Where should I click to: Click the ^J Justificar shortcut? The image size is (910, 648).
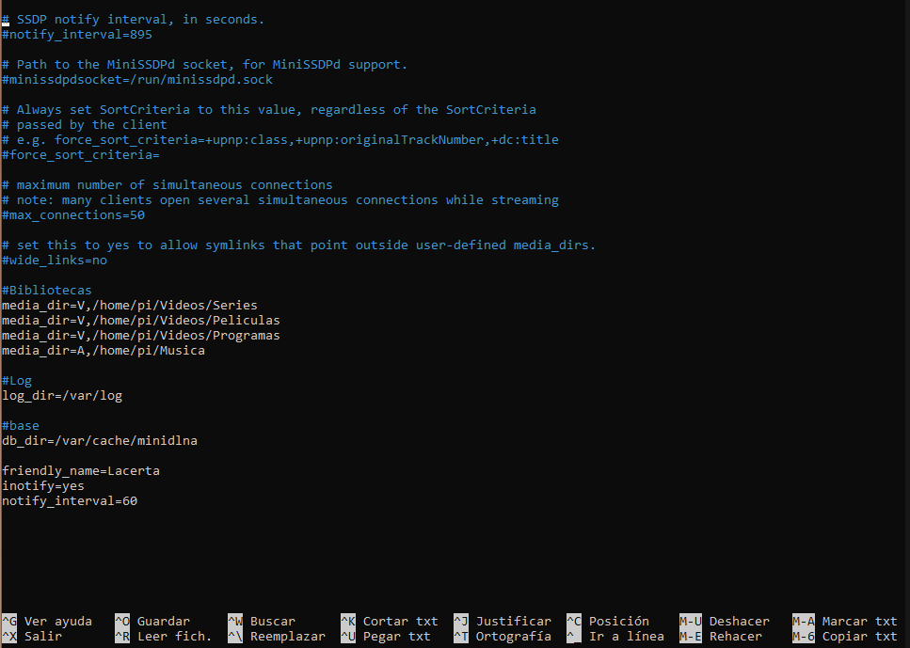point(502,622)
